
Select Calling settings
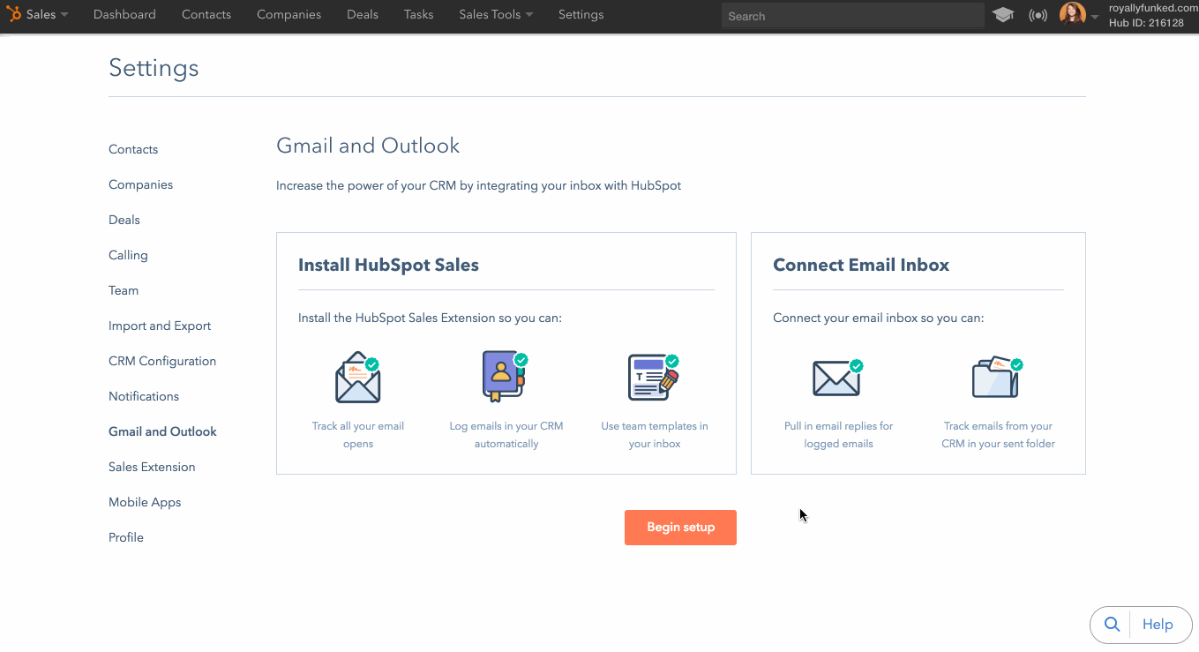[x=128, y=255]
